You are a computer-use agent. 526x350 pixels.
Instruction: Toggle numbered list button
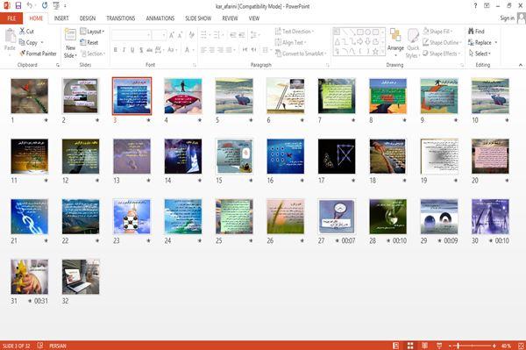217,35
